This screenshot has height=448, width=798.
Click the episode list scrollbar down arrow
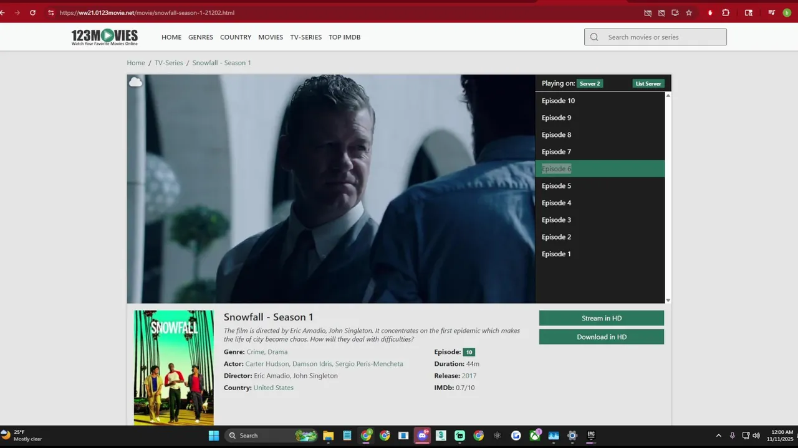pyautogui.click(x=668, y=300)
